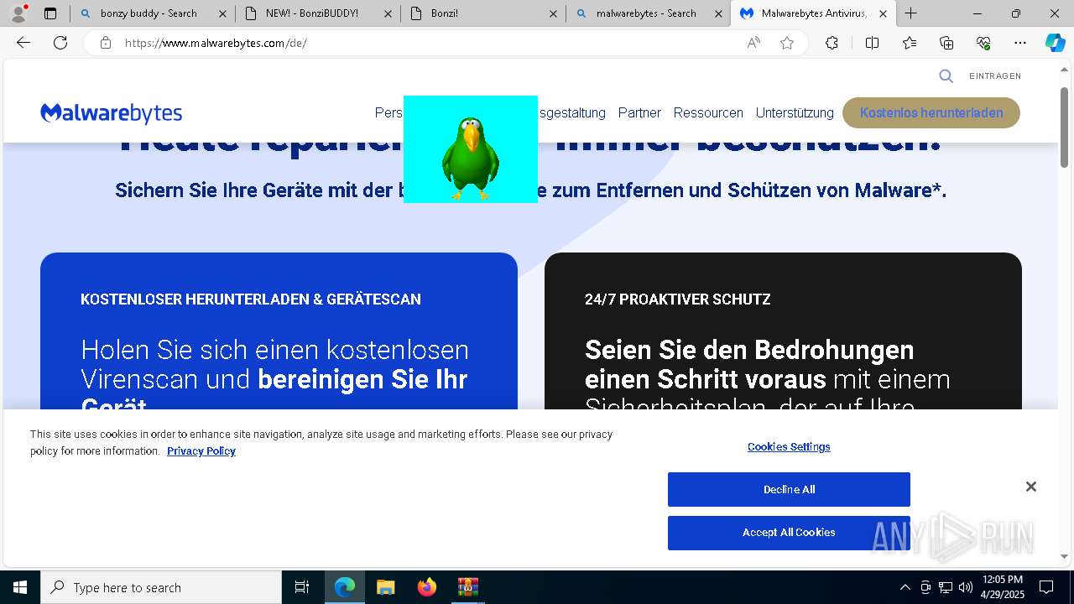Open Browser essentials heart icon
Image resolution: width=1074 pixels, height=604 pixels.
pos(983,43)
